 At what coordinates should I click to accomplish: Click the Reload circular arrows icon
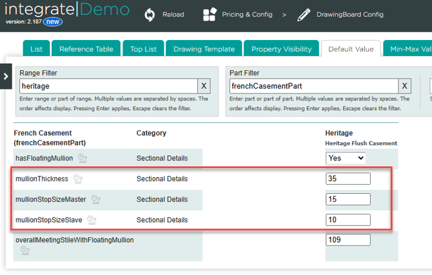click(x=150, y=14)
